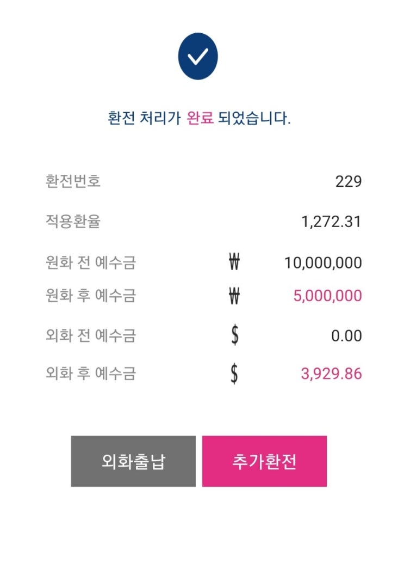Click the dollar symbol beside 3,929.86
The image size is (404, 581).
(x=234, y=374)
